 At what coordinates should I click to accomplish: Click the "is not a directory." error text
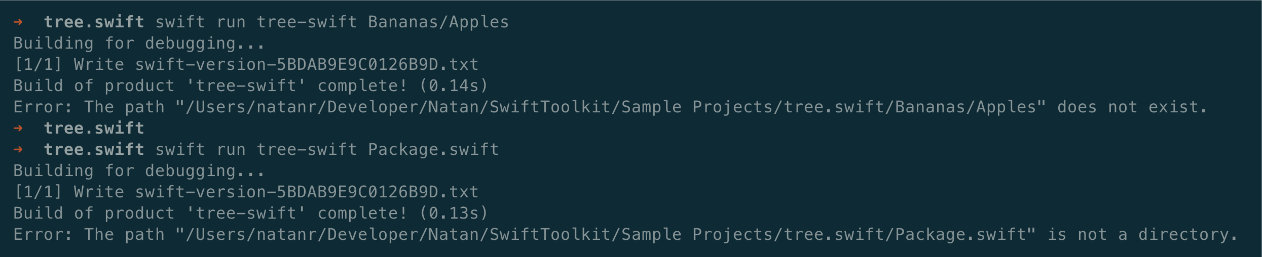1142,235
